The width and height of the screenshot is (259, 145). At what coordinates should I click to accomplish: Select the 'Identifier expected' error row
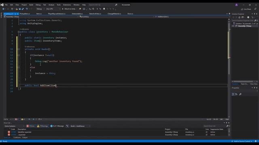click(x=116, y=132)
